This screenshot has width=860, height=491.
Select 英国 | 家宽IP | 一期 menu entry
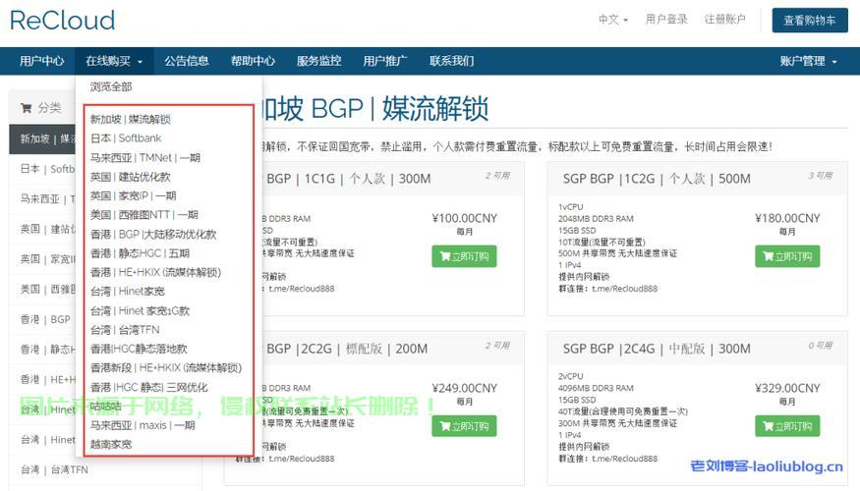click(134, 195)
